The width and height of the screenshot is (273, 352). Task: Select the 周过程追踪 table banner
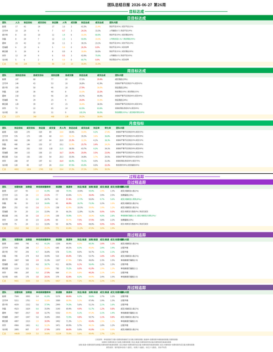[136, 235]
